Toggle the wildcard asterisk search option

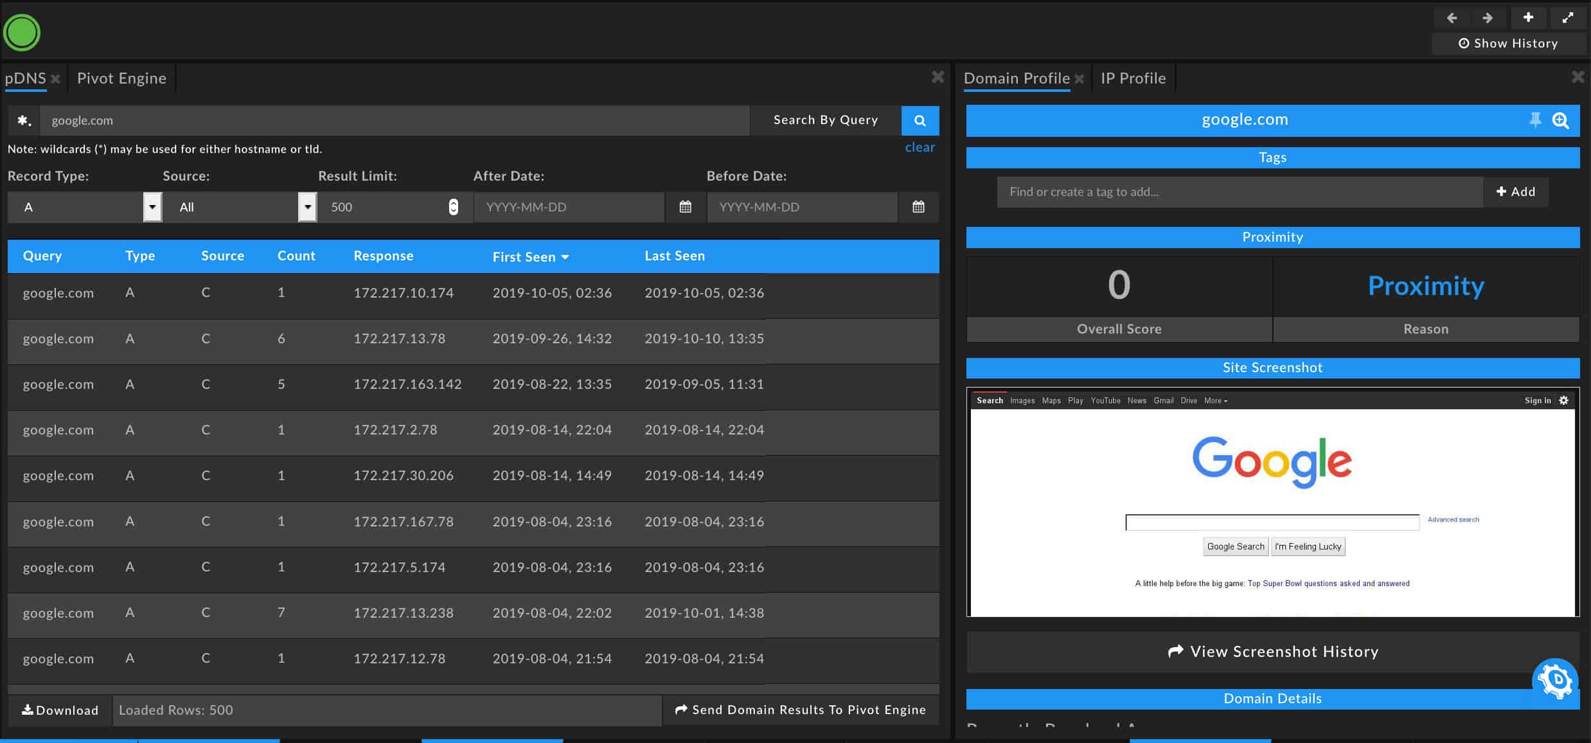[24, 120]
